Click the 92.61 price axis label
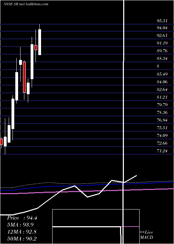 click(x=162, y=36)
